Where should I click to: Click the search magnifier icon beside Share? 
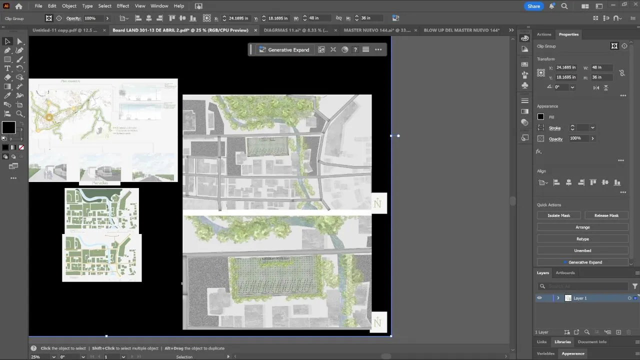click(x=564, y=6)
